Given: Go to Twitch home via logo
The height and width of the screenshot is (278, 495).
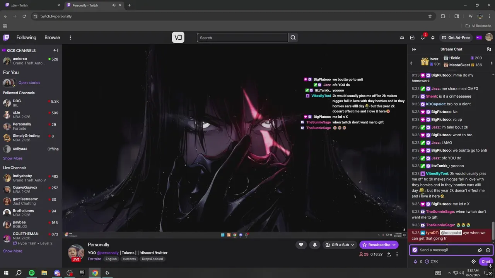Looking at the screenshot, I should tap(6, 37).
